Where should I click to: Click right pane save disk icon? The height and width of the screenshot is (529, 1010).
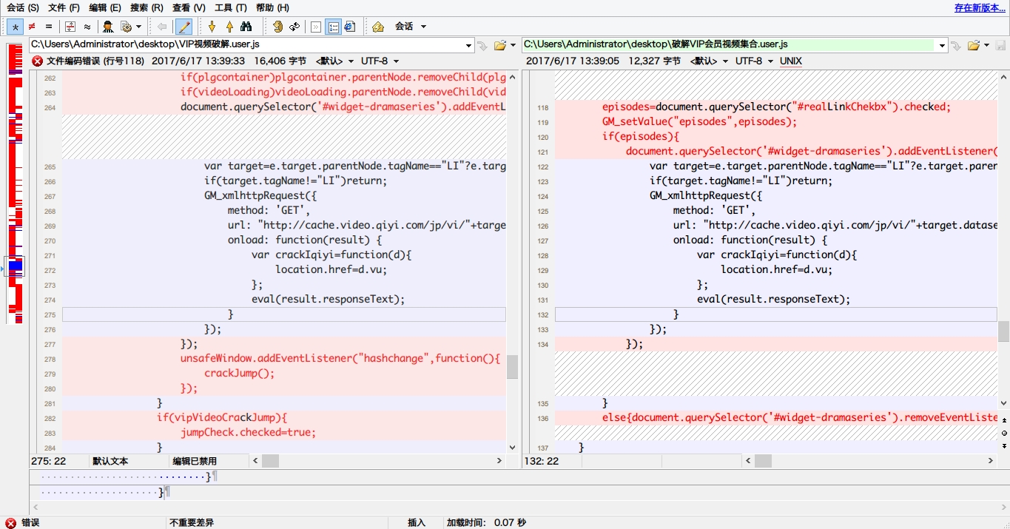pos(1000,46)
